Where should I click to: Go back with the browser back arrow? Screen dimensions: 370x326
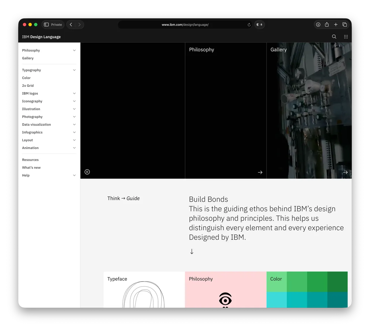click(x=71, y=25)
